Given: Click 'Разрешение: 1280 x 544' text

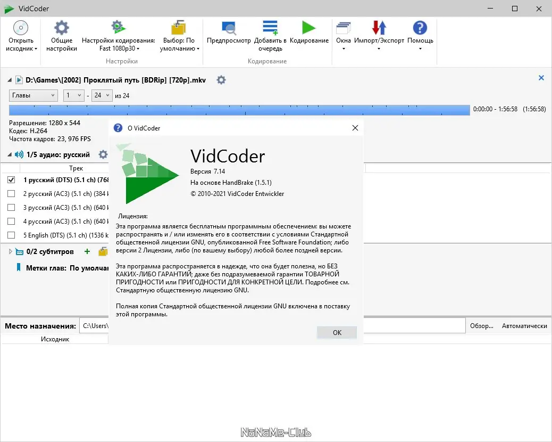Looking at the screenshot, I should pyautogui.click(x=45, y=122).
